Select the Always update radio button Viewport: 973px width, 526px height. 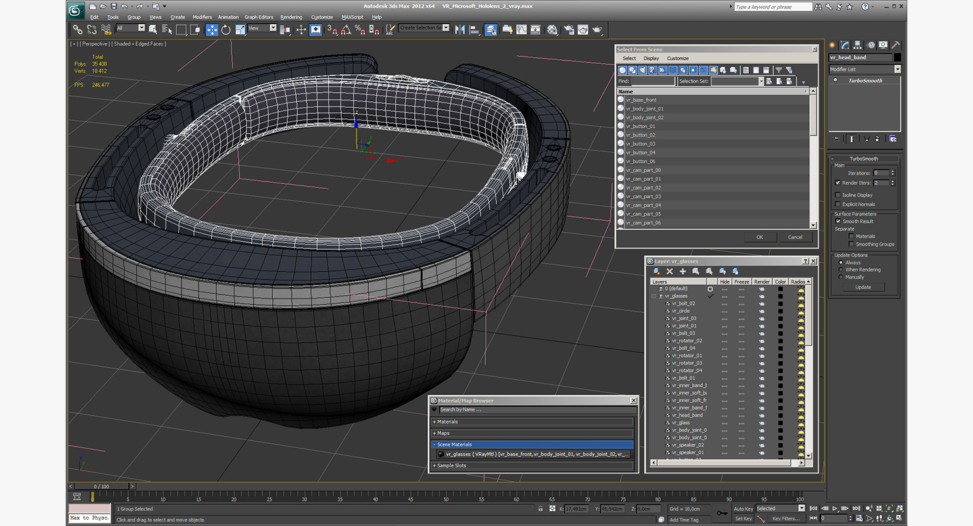click(840, 262)
